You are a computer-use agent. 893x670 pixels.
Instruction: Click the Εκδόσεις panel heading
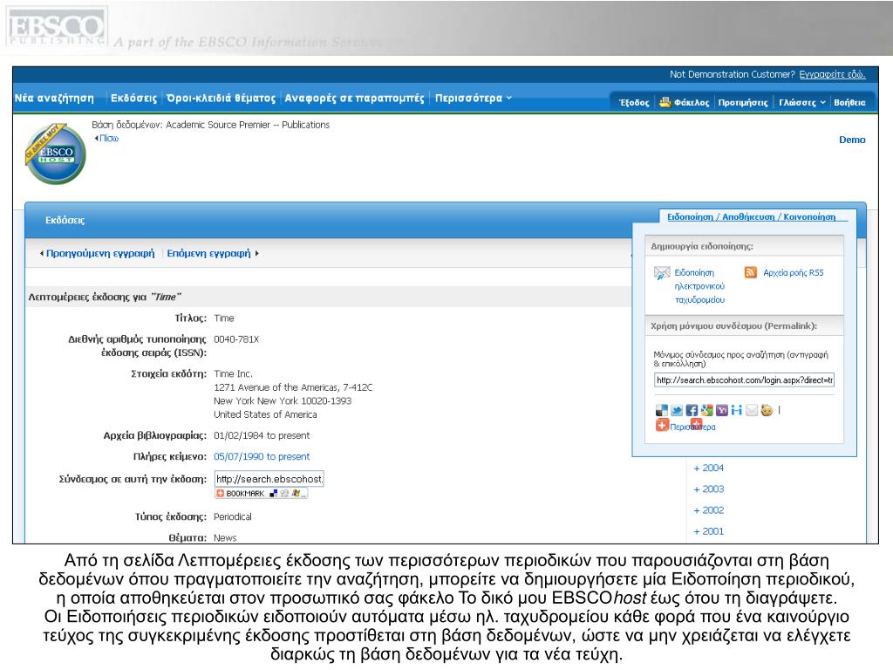click(x=65, y=220)
